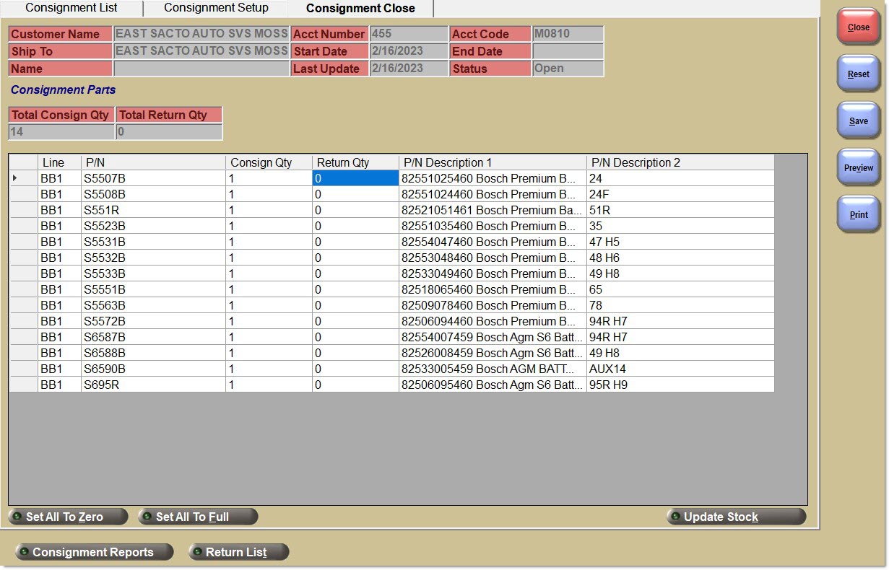Switch to the Consignment Setup tab

(216, 8)
